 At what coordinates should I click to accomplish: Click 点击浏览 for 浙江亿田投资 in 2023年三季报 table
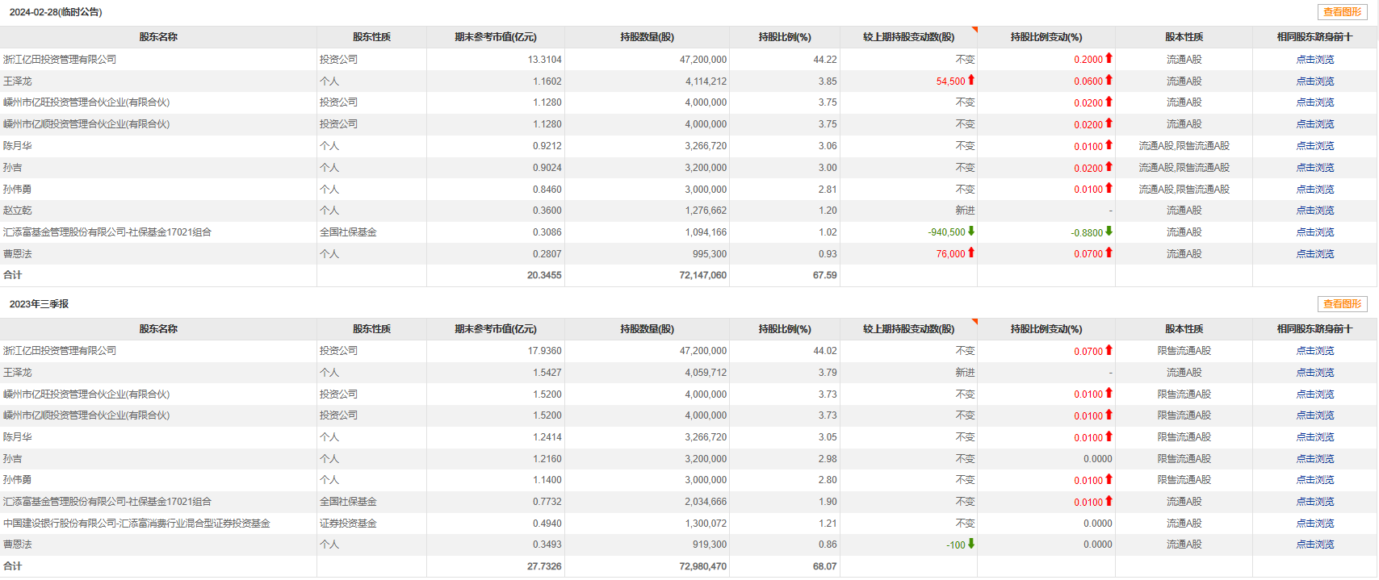pos(1314,351)
